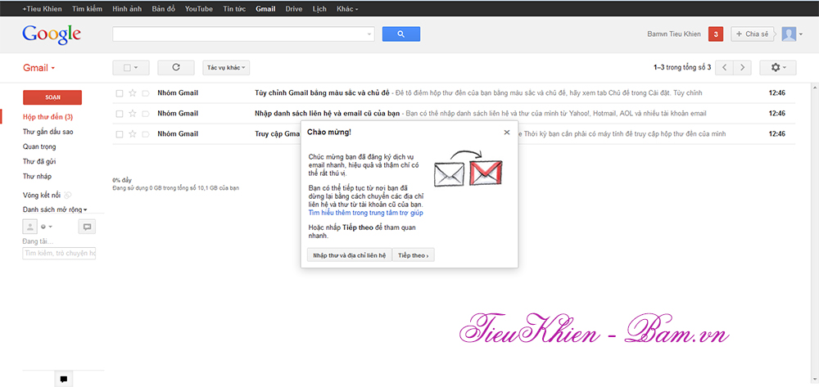Click the SOẠN compose button
Screen dimensions: 819x387
pos(52,97)
